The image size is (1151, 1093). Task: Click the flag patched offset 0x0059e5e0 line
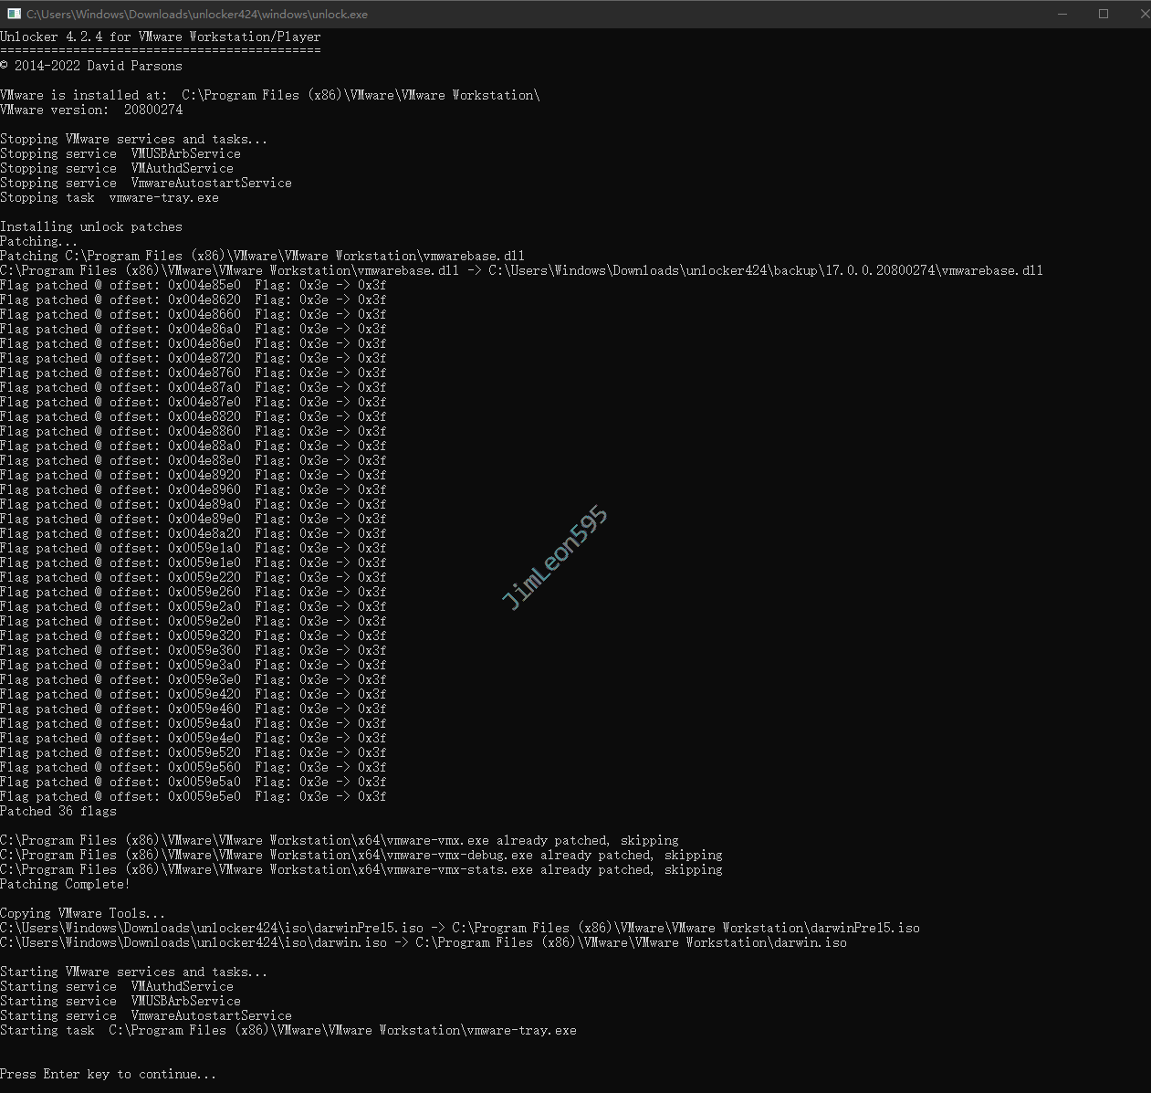(193, 797)
